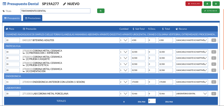Delete the LAB CORONA METAL PORCELANA row
Screen dimensions: 224x106
214,94
